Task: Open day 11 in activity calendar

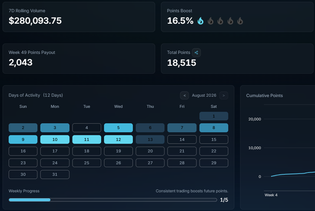Action: click(x=87, y=139)
